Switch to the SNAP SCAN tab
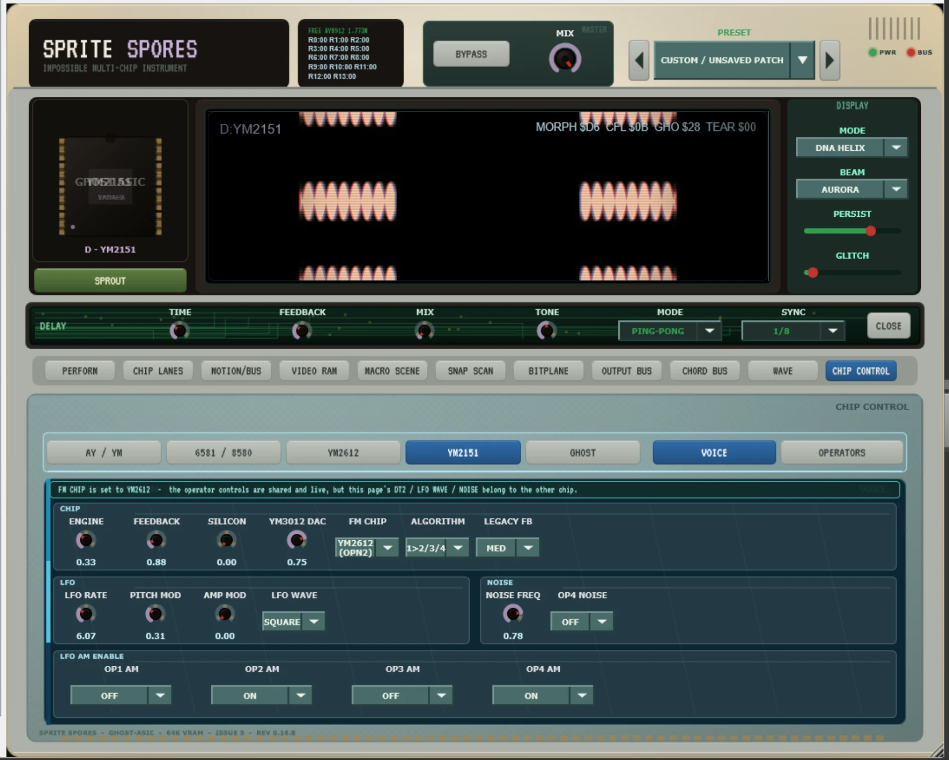Viewport: 949px width, 760px height. coord(471,371)
